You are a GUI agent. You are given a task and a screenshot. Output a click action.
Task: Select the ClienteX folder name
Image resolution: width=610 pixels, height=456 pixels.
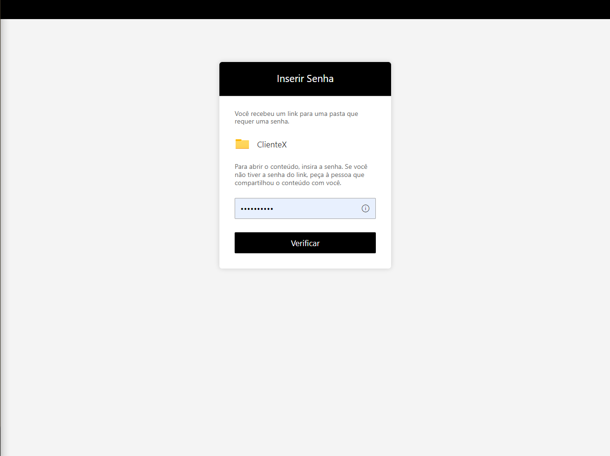tap(272, 145)
